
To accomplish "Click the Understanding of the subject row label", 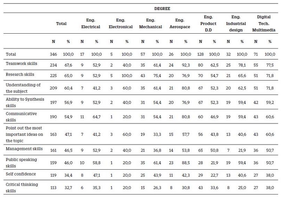I will pyautogui.click(x=23, y=87).
